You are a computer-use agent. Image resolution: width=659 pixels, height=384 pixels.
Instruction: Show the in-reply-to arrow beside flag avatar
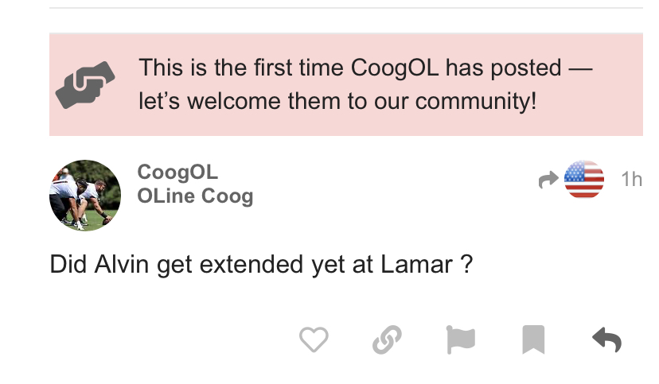[x=548, y=180]
